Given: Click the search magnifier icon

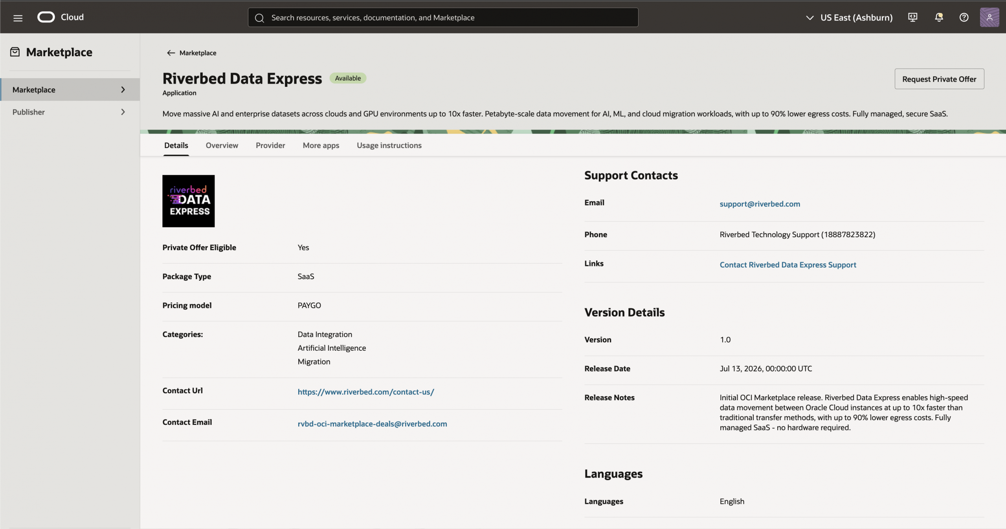Looking at the screenshot, I should pyautogui.click(x=259, y=18).
